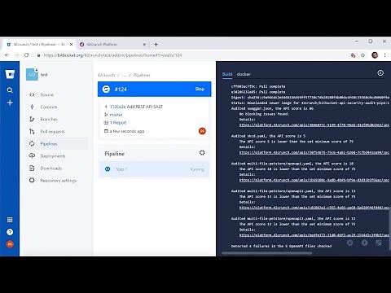
Task: Click the Branches fork icon
Action: coord(32,119)
